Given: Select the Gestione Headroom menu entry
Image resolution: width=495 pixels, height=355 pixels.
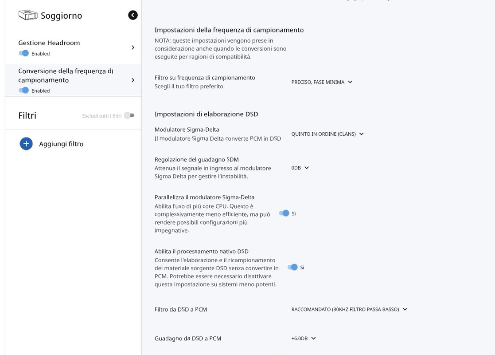Looking at the screenshot, I should click(73, 48).
